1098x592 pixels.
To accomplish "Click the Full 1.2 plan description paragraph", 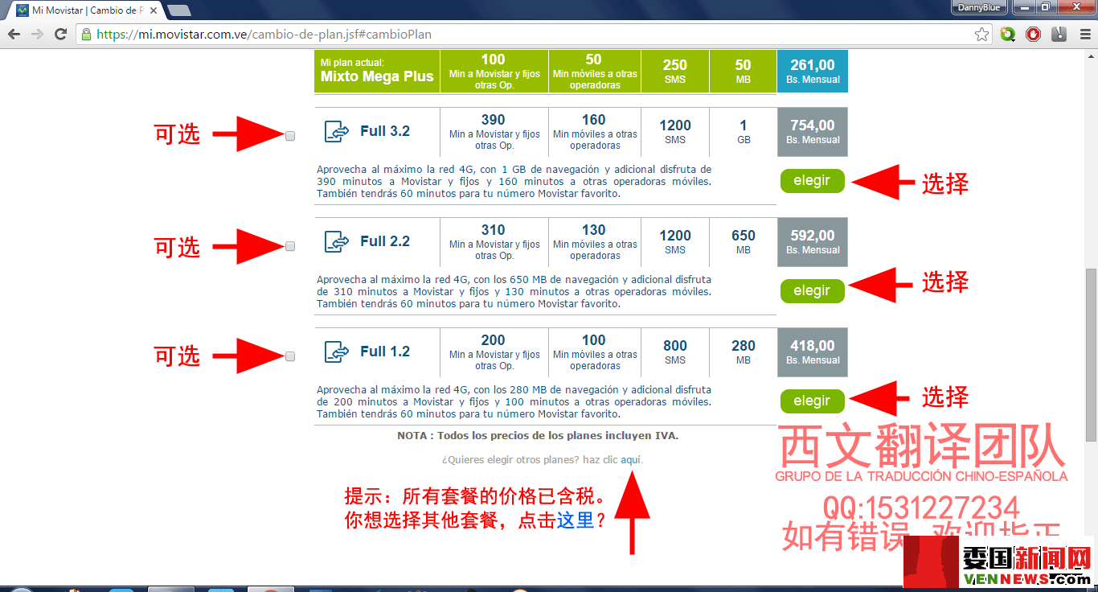I will click(514, 402).
